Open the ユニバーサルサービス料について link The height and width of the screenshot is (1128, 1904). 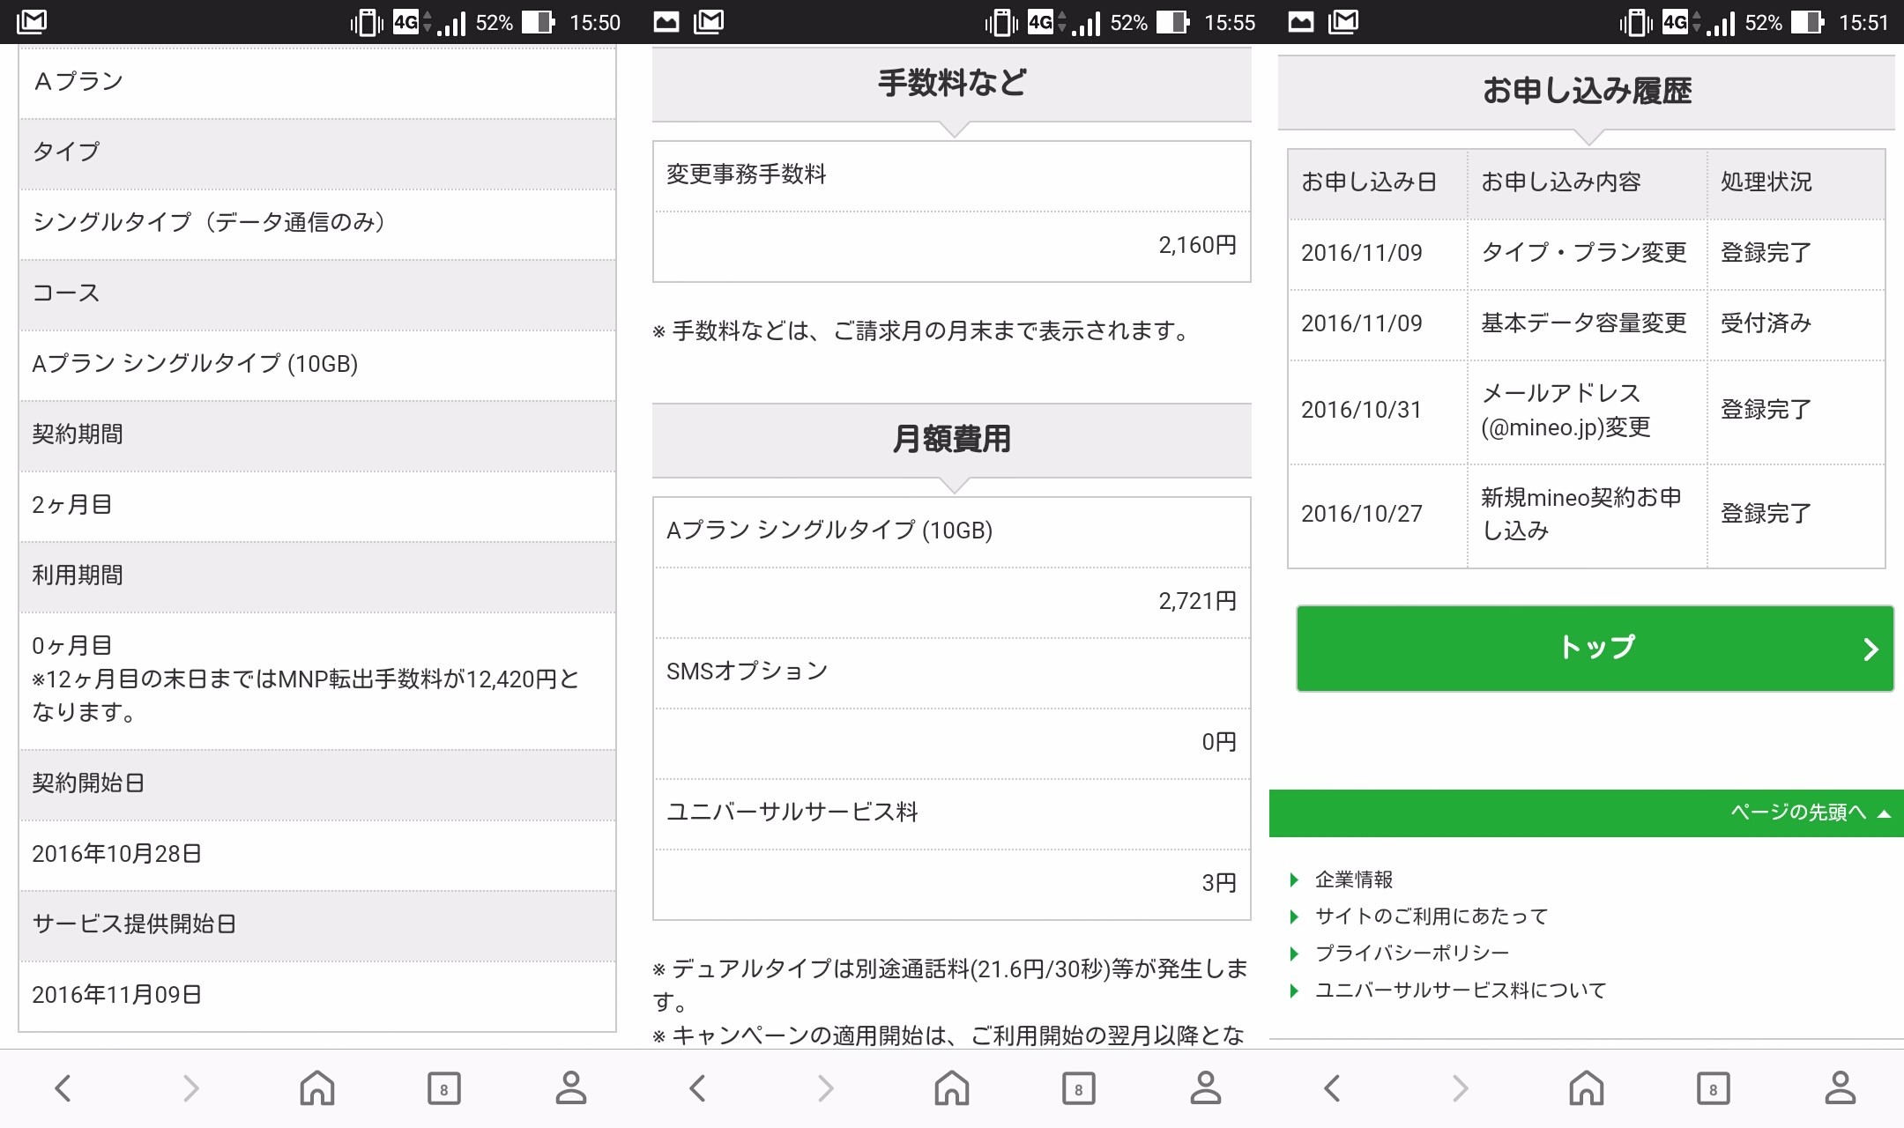tap(1460, 991)
